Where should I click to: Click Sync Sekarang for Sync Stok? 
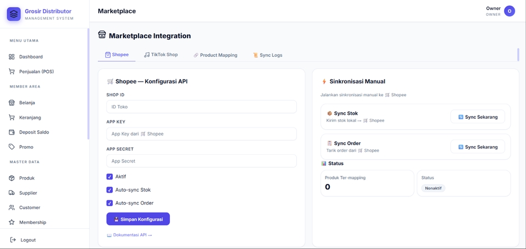[477, 117]
